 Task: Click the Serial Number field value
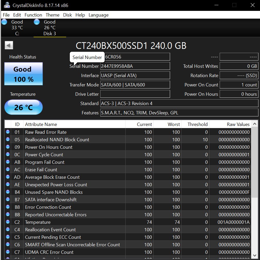tap(135, 66)
